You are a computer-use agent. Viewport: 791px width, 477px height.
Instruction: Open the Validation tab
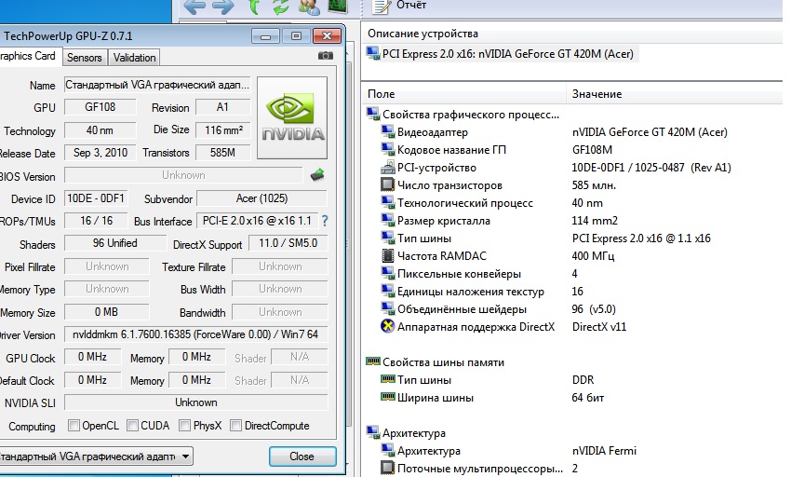point(135,57)
